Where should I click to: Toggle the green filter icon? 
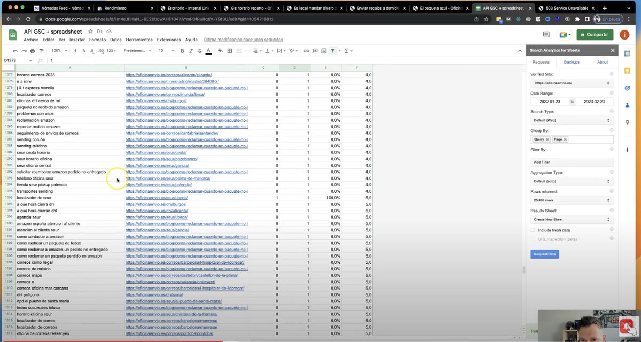tap(333, 51)
